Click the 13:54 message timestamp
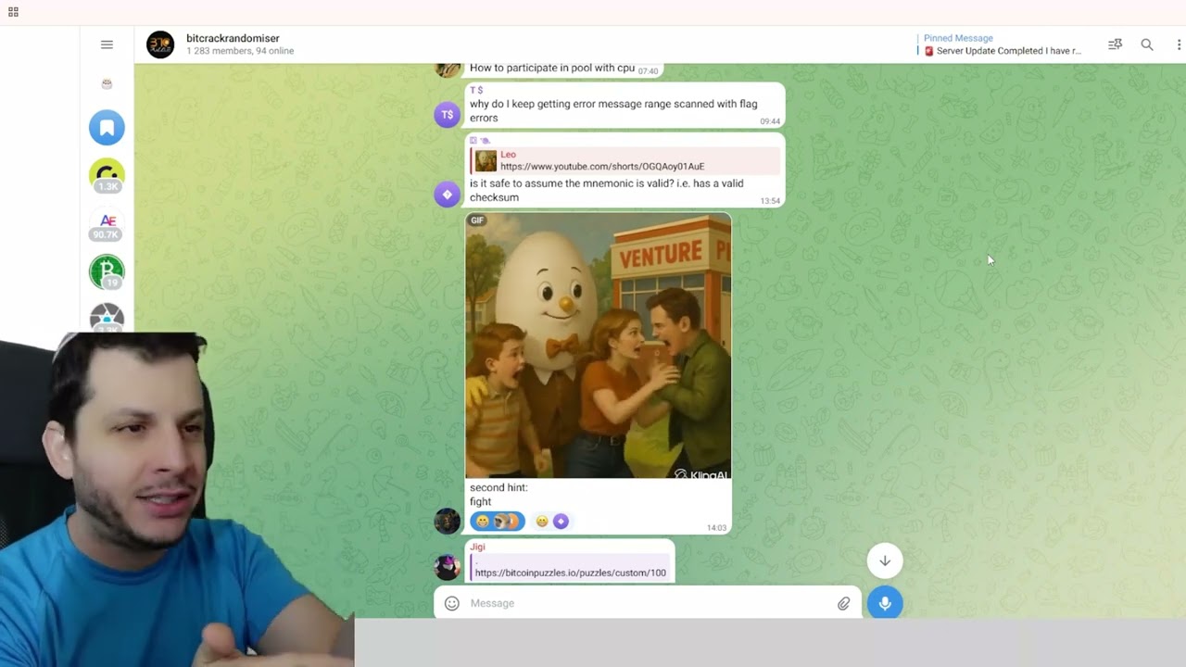 (x=770, y=201)
